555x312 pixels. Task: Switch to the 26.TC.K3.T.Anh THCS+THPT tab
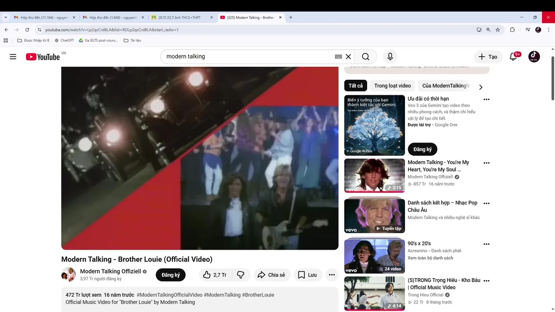point(182,17)
